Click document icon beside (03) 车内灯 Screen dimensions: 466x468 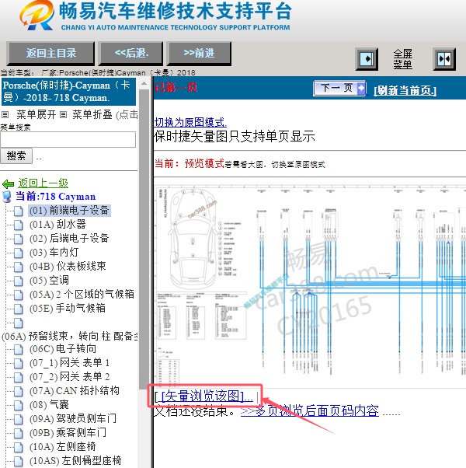coord(18,253)
